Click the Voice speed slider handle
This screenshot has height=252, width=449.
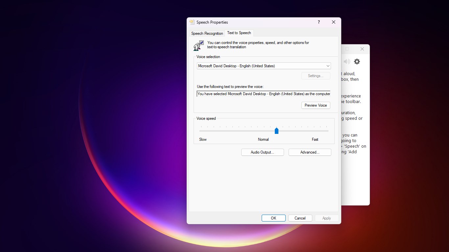[x=276, y=131]
